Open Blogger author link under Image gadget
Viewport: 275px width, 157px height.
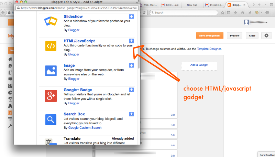point(74,79)
